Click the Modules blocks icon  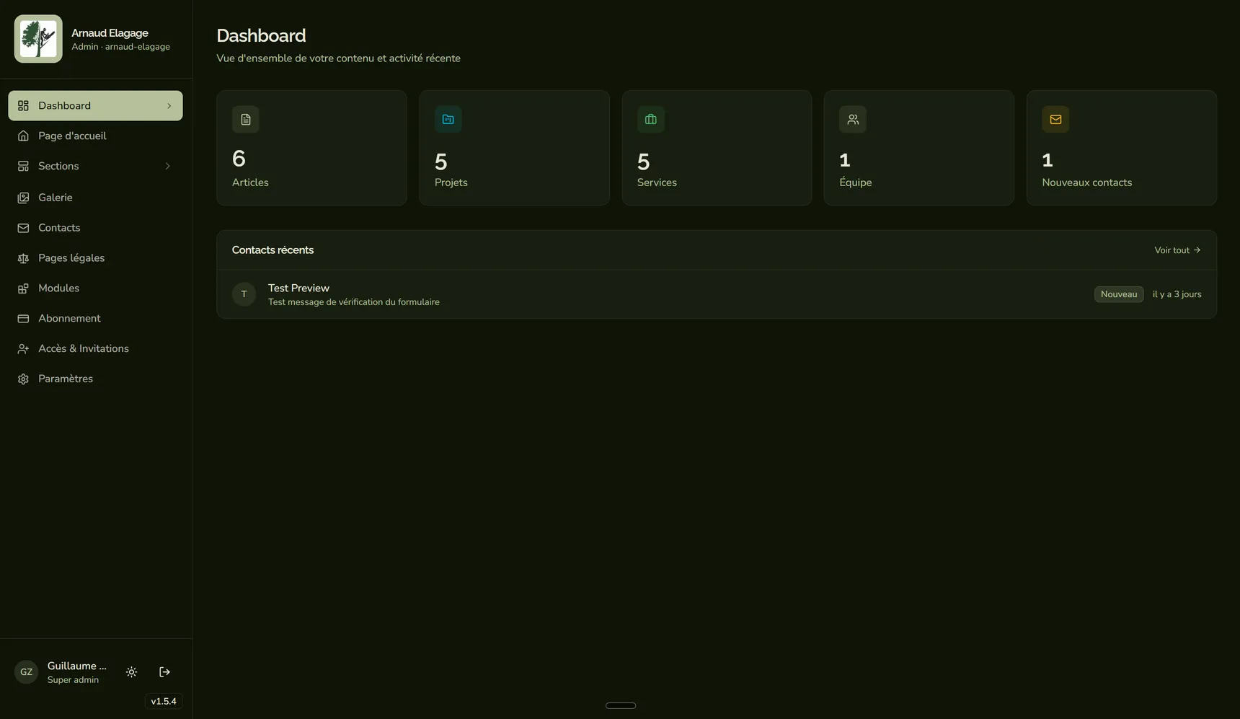23,288
